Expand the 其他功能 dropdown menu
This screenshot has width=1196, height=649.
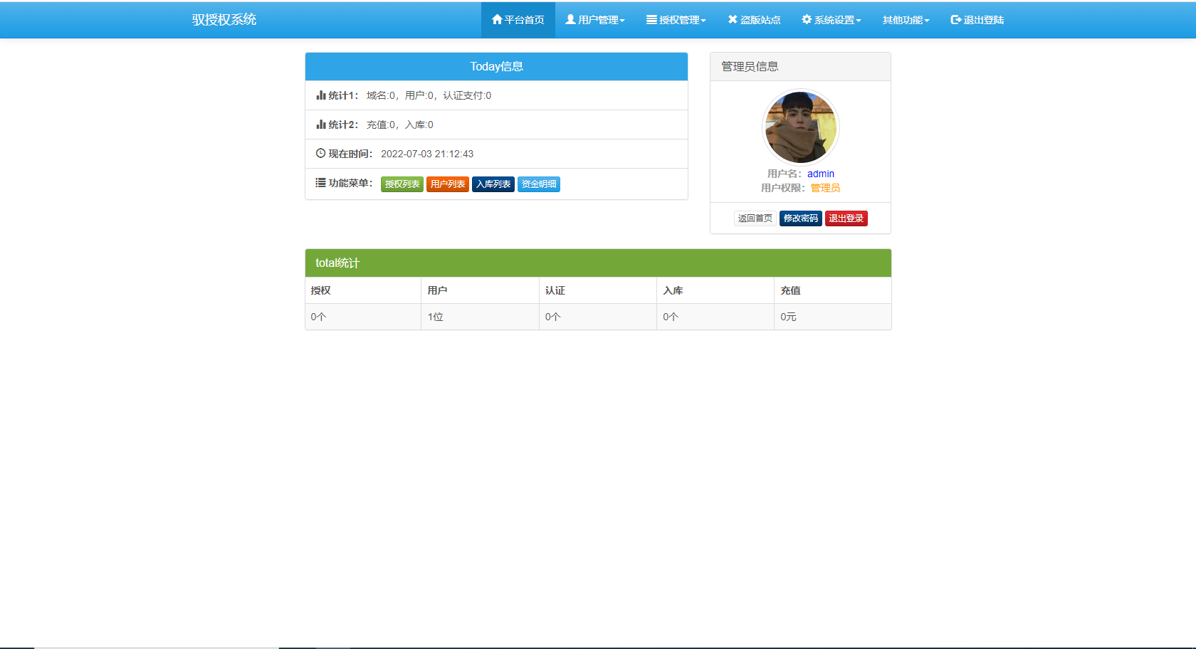coord(906,20)
